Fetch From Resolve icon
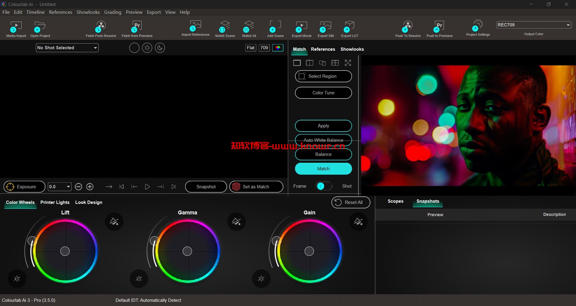The height and width of the screenshot is (306, 576). click(101, 27)
